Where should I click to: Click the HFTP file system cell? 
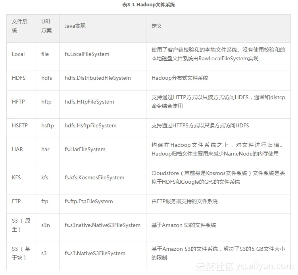[21, 104]
